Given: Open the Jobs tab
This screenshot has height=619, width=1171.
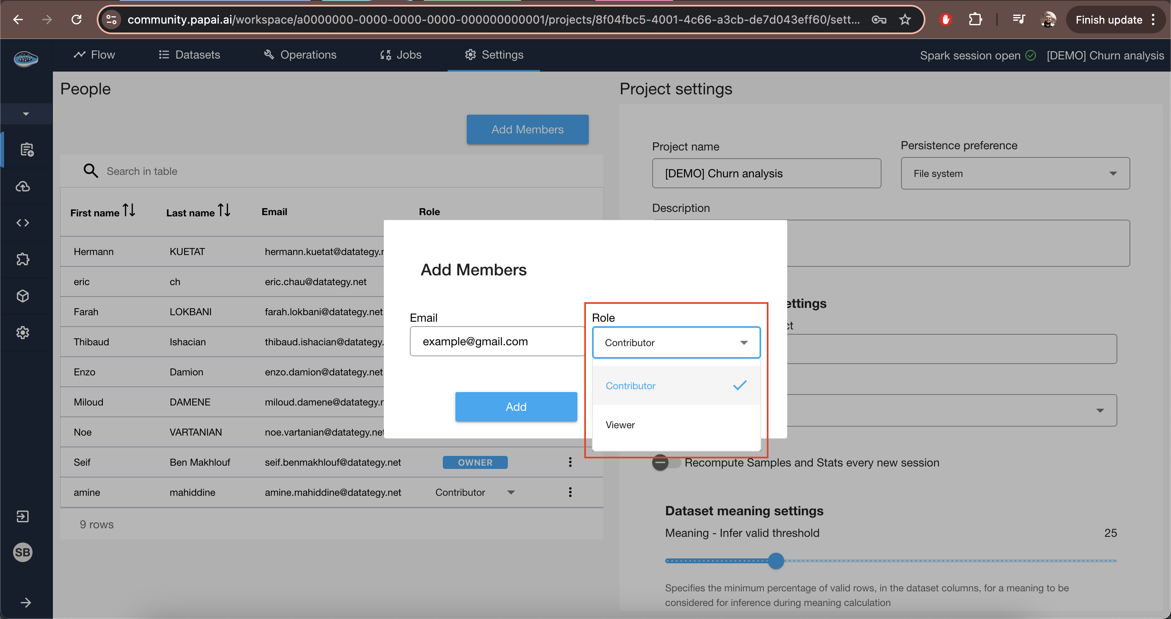Looking at the screenshot, I should pyautogui.click(x=400, y=54).
